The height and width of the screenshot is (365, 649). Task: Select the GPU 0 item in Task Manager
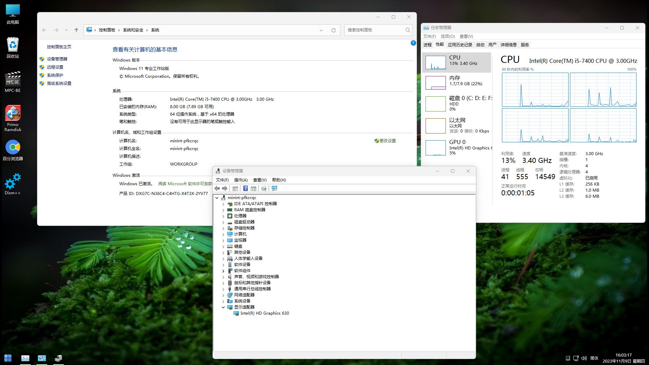[x=457, y=147]
